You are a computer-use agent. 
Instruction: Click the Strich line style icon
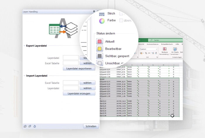click(102, 14)
